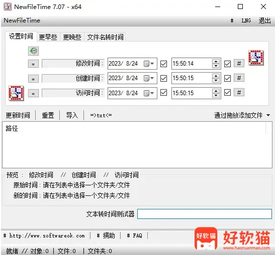Toggle the date checkbox for 创建时间
The image size is (275, 255).
click(x=163, y=78)
